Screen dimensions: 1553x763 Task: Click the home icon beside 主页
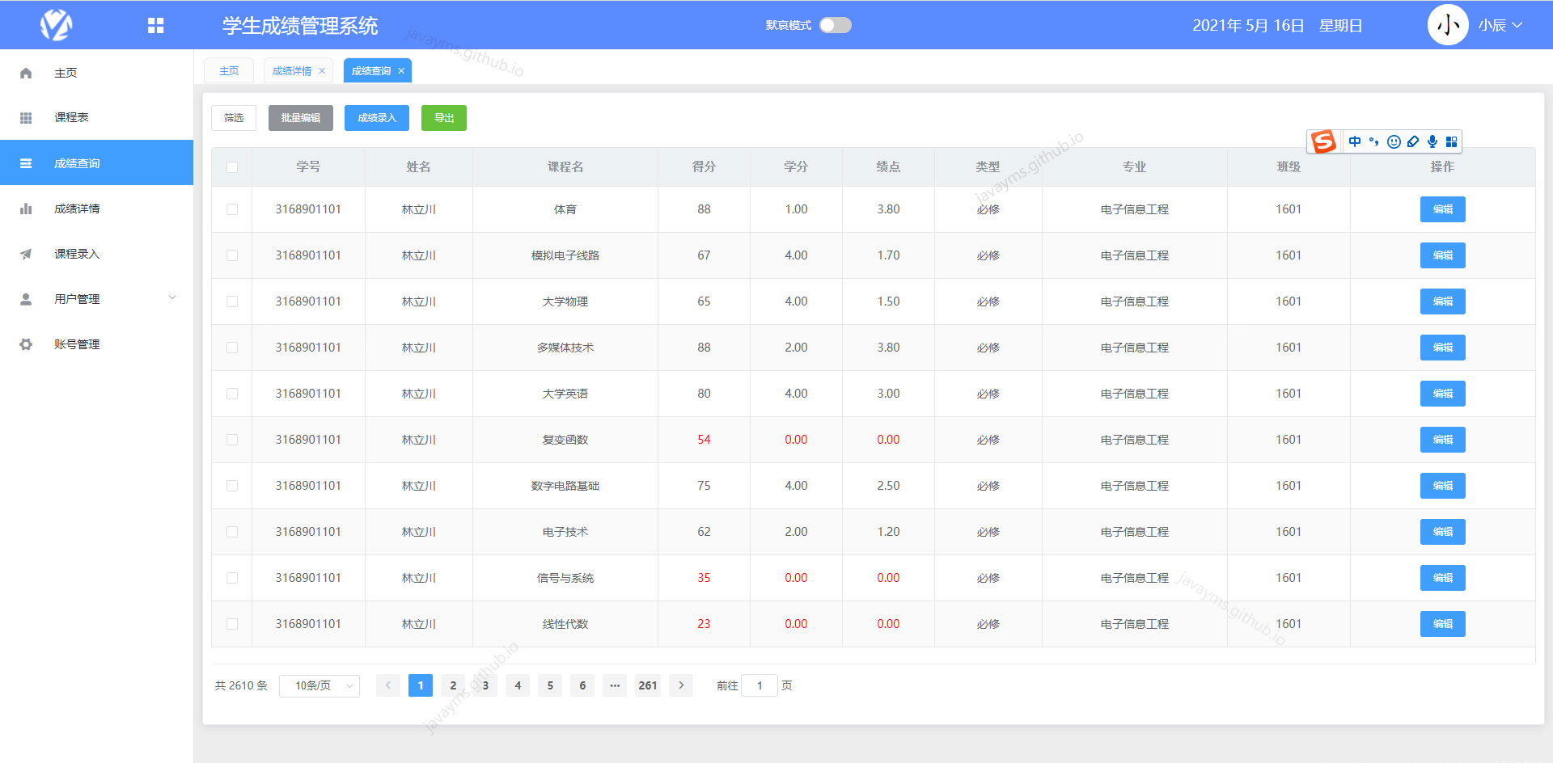25,72
